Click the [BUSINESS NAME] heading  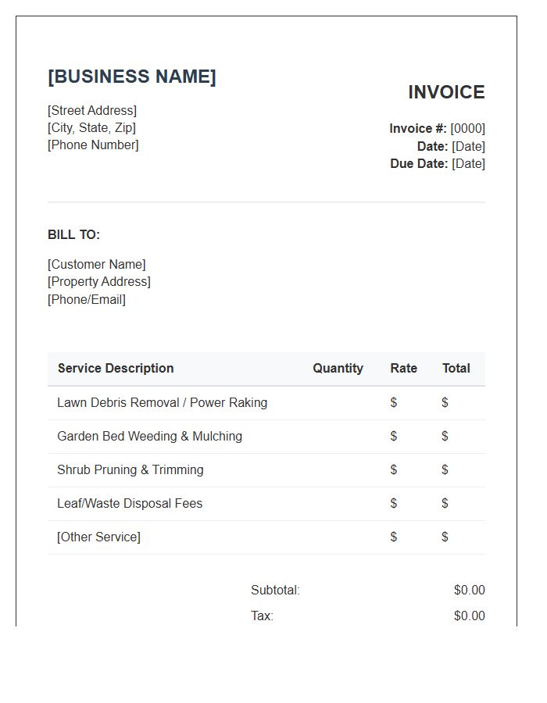click(x=132, y=77)
